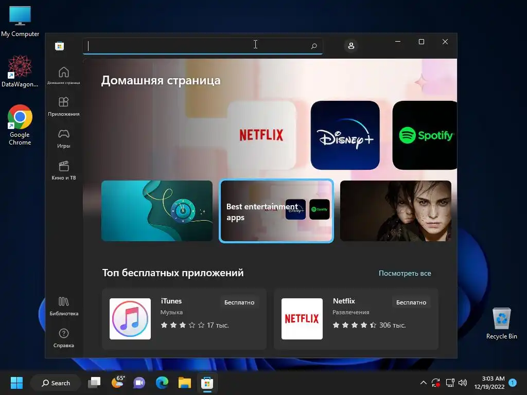Go to Домашняя страница in sidebar
527x395 pixels.
click(63, 76)
